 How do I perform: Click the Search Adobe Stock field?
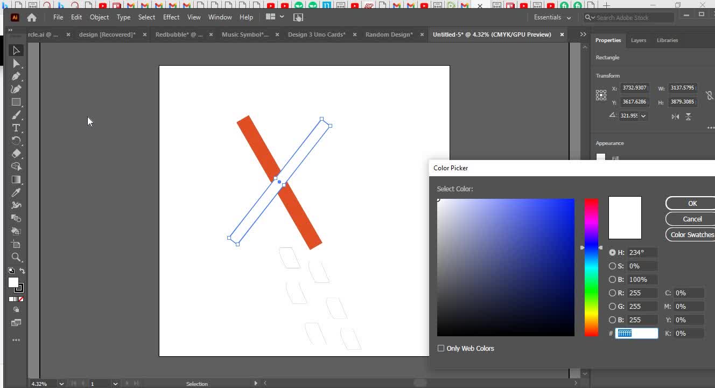click(629, 18)
